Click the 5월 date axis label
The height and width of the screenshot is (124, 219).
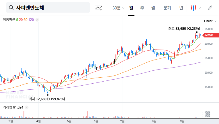click(x=69, y=121)
